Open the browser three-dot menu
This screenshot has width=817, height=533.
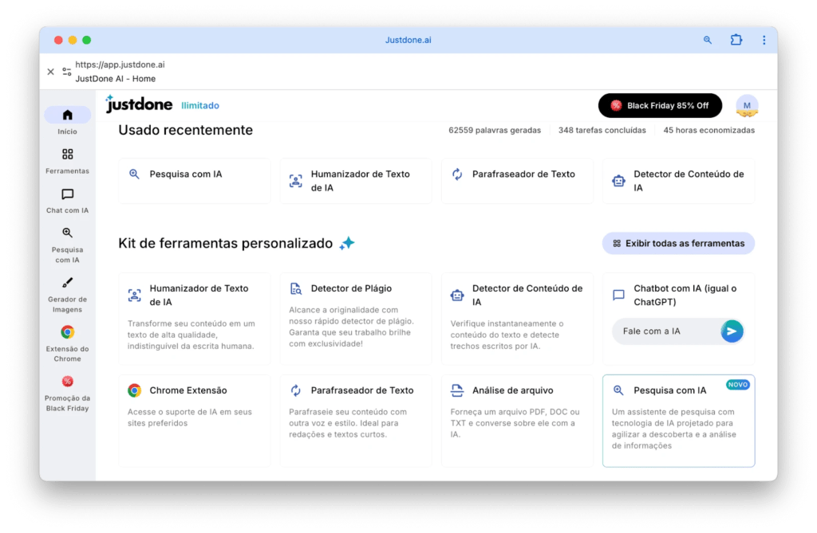click(764, 40)
